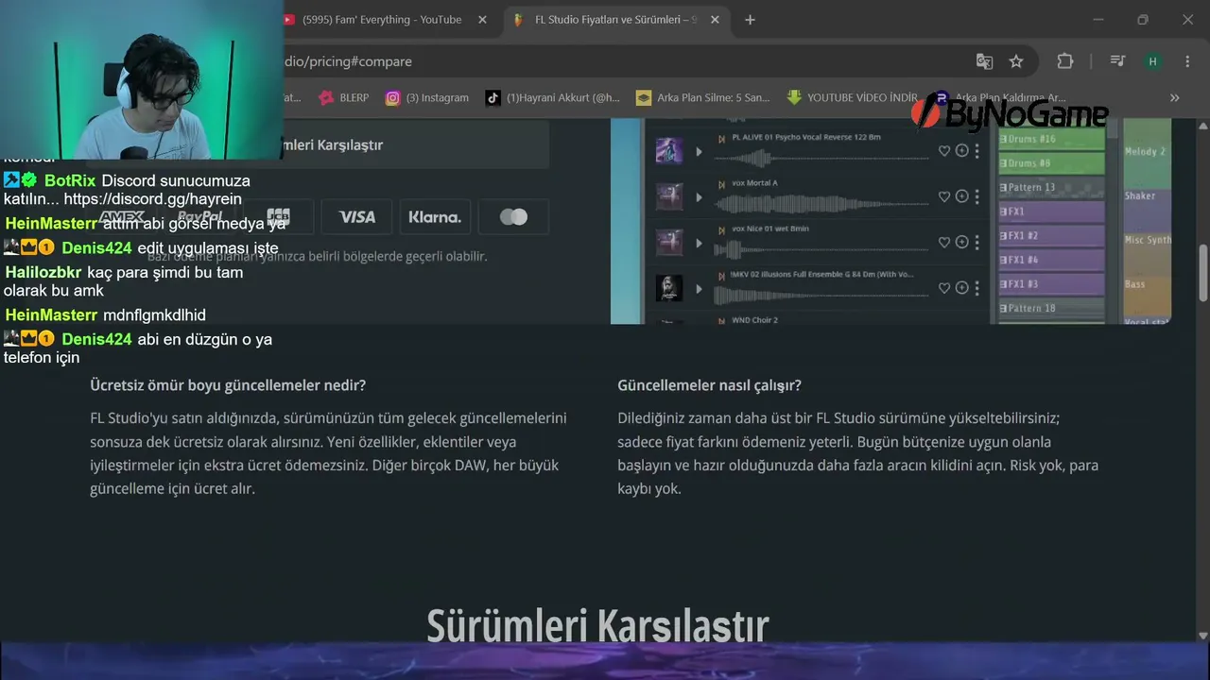
Task: Add vox Nice 01 wet with plus icon
Action: pos(961,243)
